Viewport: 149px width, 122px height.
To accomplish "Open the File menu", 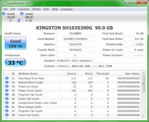I will tap(5, 9).
